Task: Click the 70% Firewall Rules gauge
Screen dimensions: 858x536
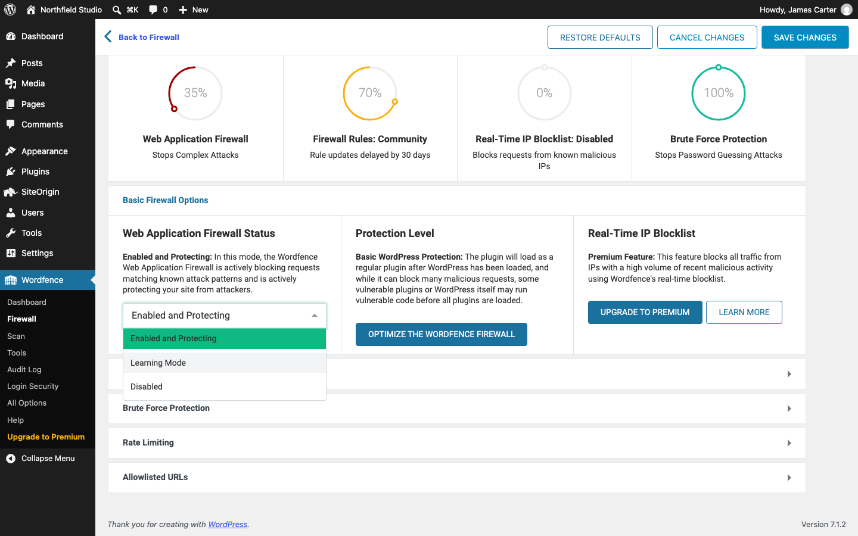Action: click(370, 93)
